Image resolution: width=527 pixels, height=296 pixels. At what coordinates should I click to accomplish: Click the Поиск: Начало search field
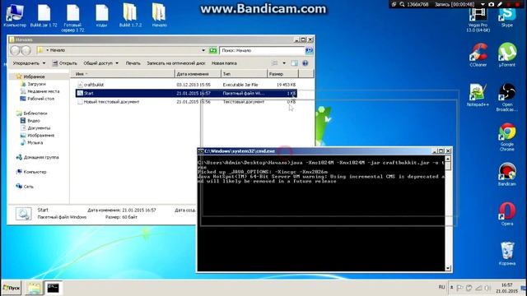pyautogui.click(x=262, y=50)
